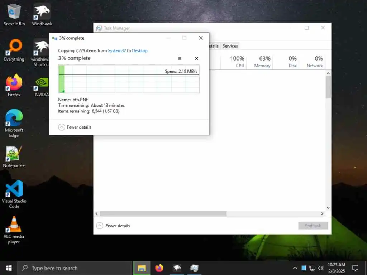Switch to the Services tab in Task Manager
The image size is (367, 275).
(230, 46)
